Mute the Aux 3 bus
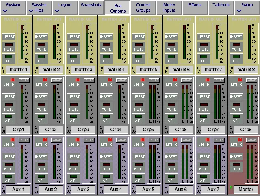Screen dimensions: 260x196 (x=74, y=167)
